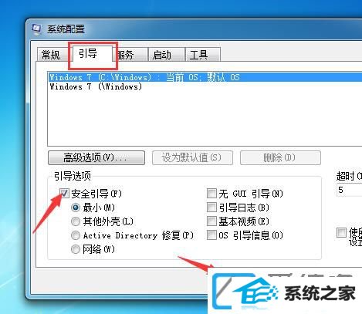Image resolution: width=362 pixels, height=314 pixels.
Task: Click the 超时 timeout input field
Action: click(349, 190)
